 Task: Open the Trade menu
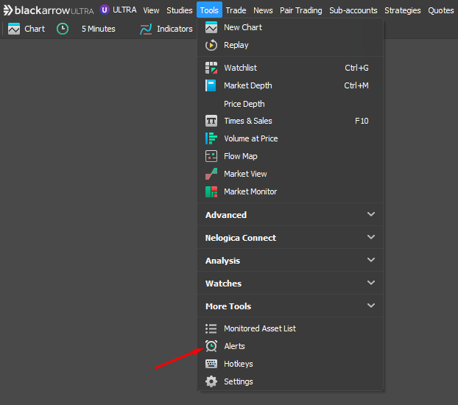tap(236, 10)
